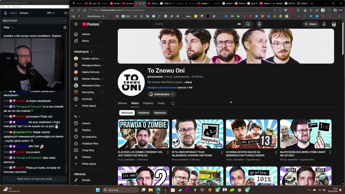This screenshot has height=194, width=345.
Task: Open options menu for Prawda o Zombie video
Action: tap(168, 153)
